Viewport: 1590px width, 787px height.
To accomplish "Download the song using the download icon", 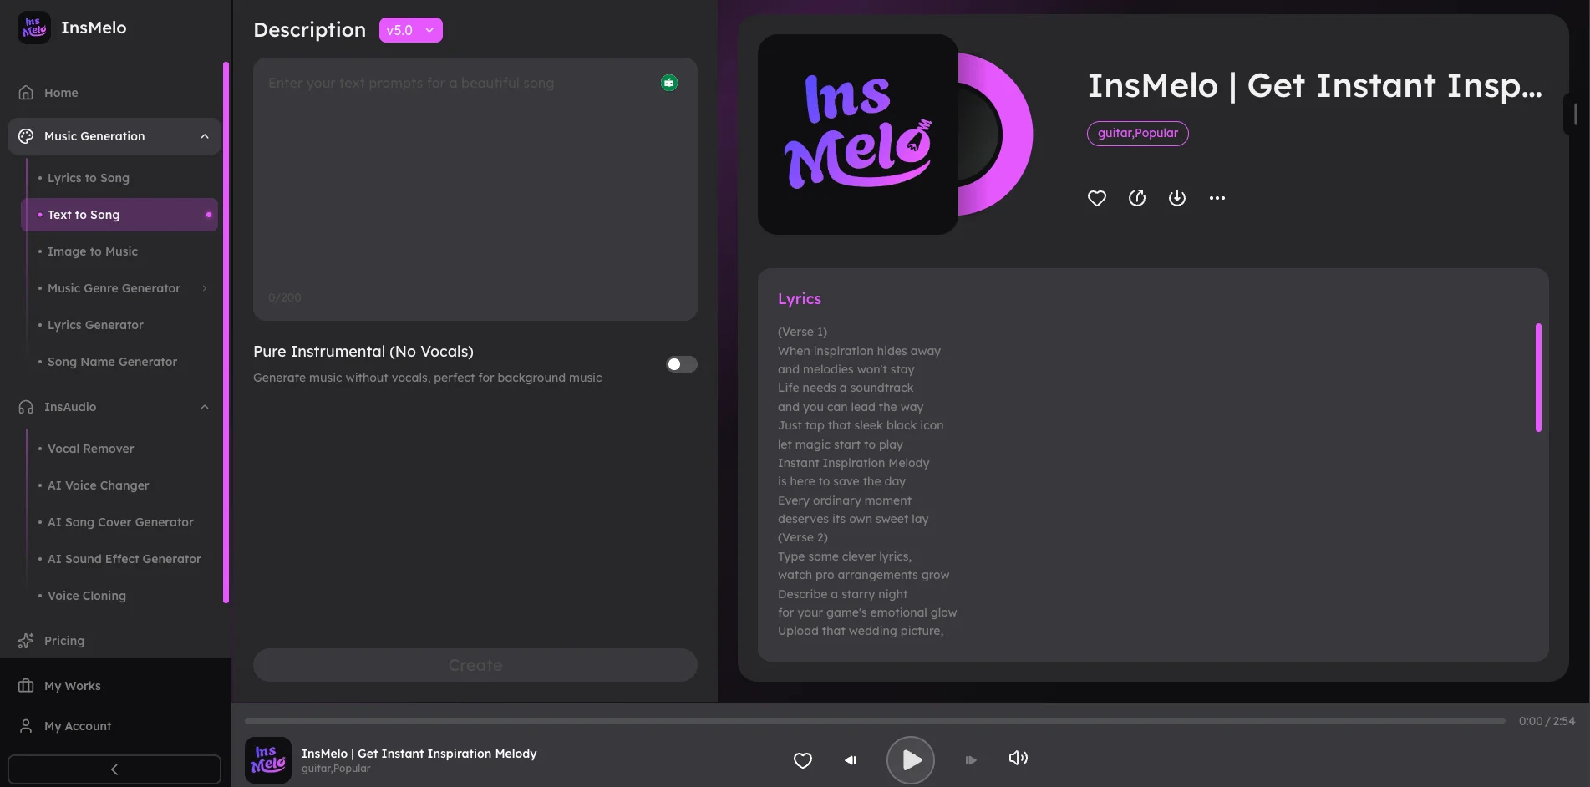I will [1176, 198].
